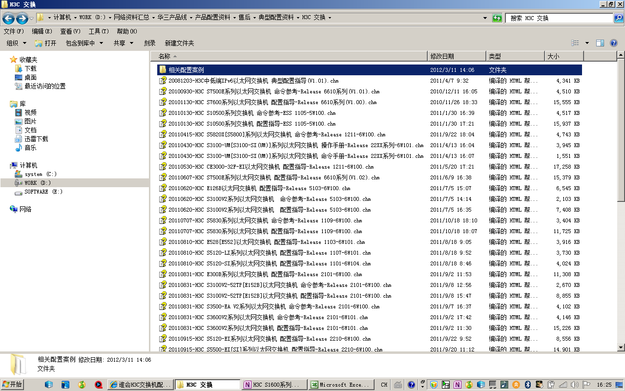Screen dimensions: 625x391
Task: Open the recent pages dropdown beside Forward
Action: pyautogui.click(x=32, y=18)
